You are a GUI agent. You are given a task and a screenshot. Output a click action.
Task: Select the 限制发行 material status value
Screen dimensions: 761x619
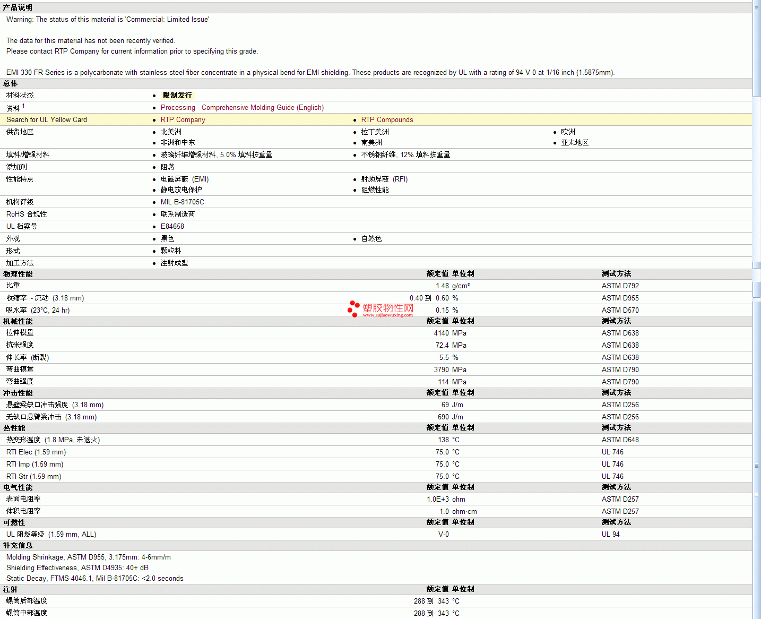177,95
